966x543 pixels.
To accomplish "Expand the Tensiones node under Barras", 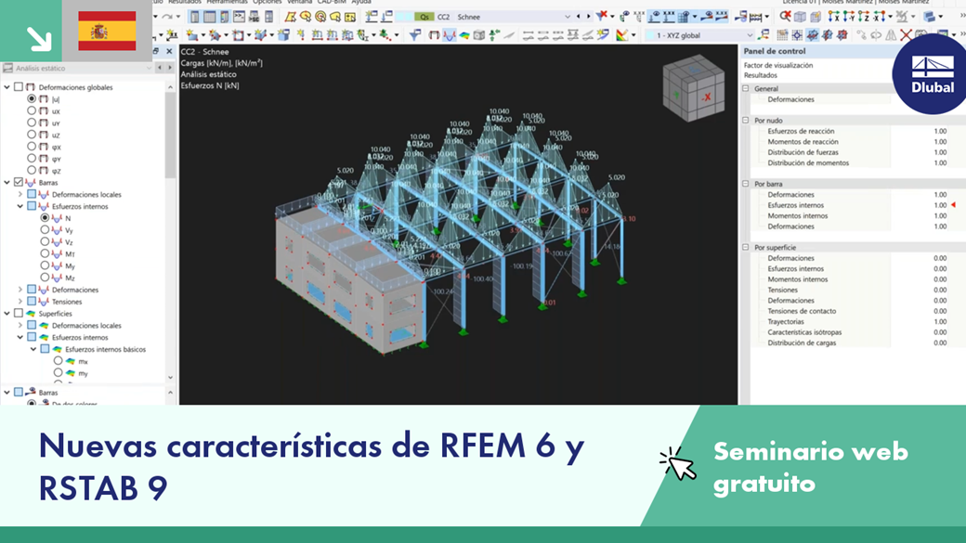I will pyautogui.click(x=20, y=301).
